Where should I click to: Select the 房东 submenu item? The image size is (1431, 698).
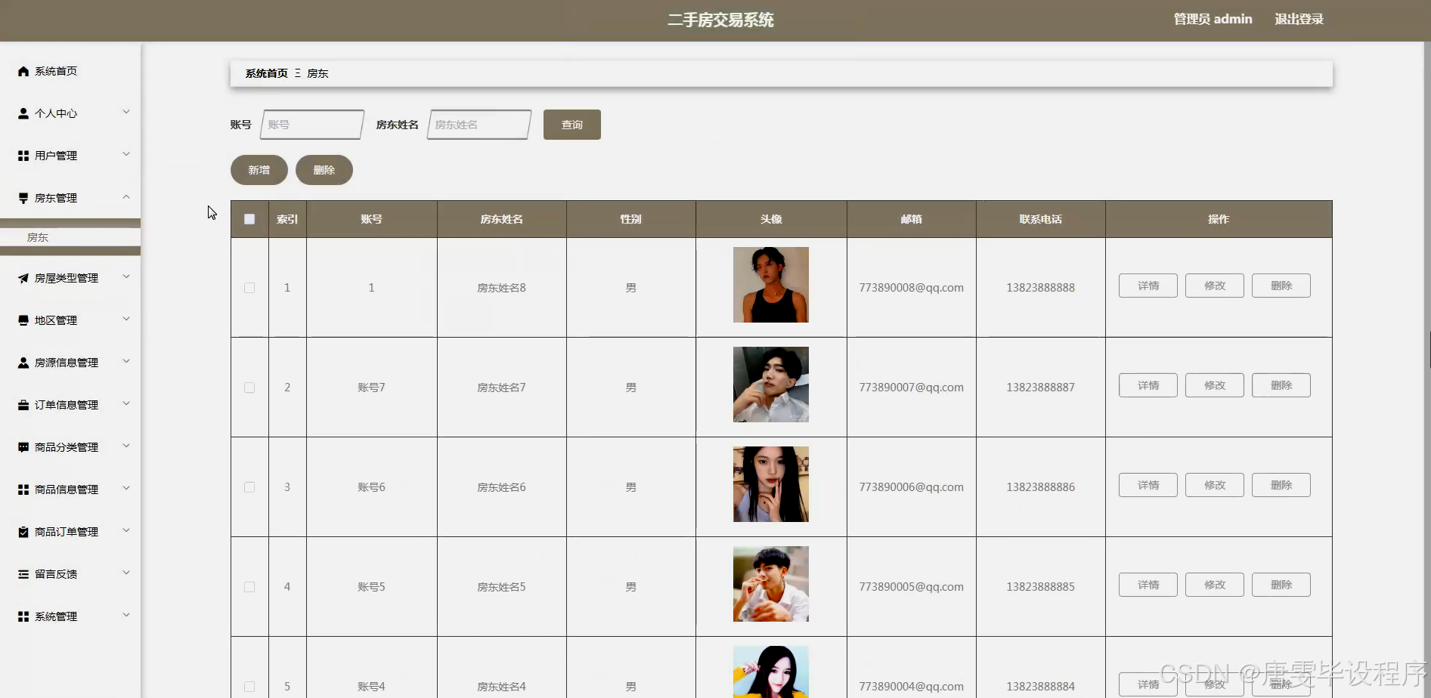(x=70, y=237)
